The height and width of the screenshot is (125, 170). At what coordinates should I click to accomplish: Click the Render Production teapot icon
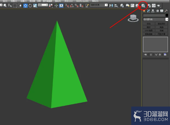[159, 5]
